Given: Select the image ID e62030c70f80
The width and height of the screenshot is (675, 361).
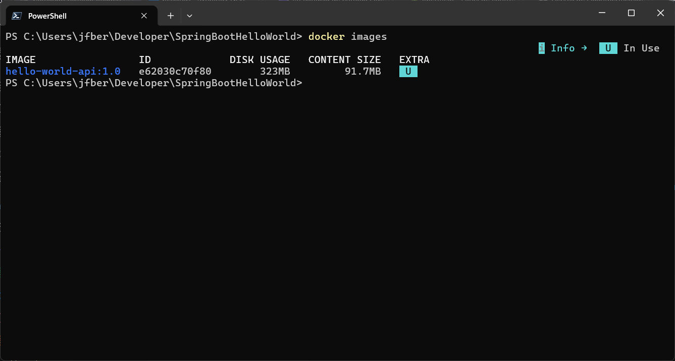Looking at the screenshot, I should coord(175,71).
